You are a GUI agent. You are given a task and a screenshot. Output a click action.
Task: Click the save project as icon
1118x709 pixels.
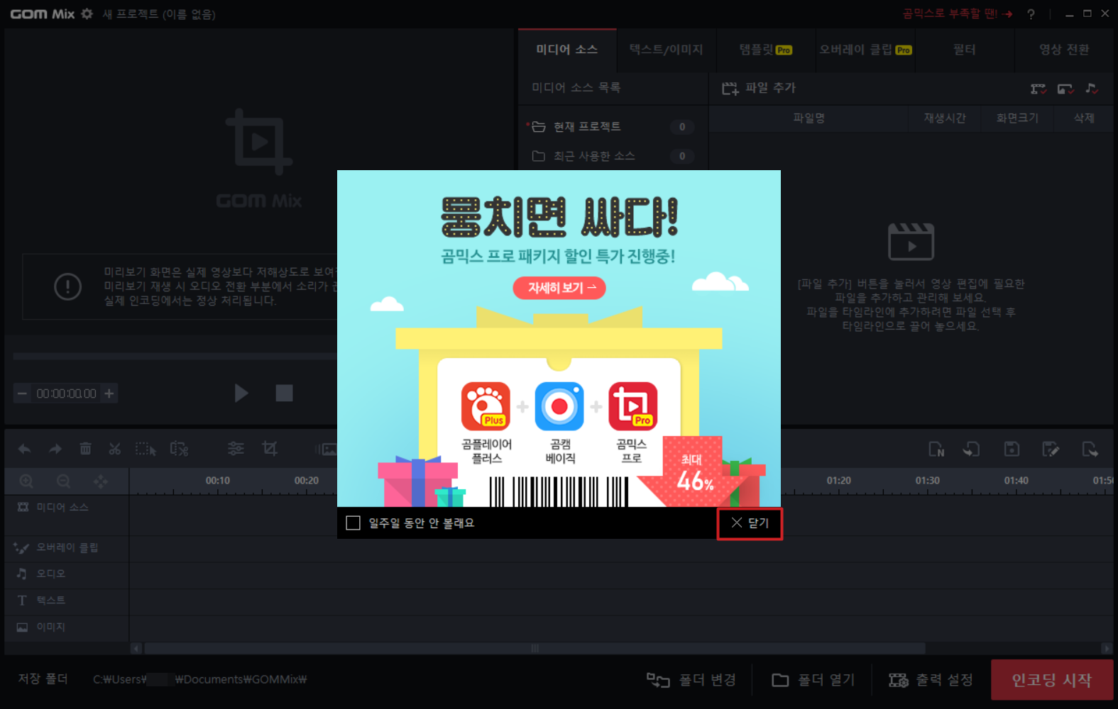1051,450
